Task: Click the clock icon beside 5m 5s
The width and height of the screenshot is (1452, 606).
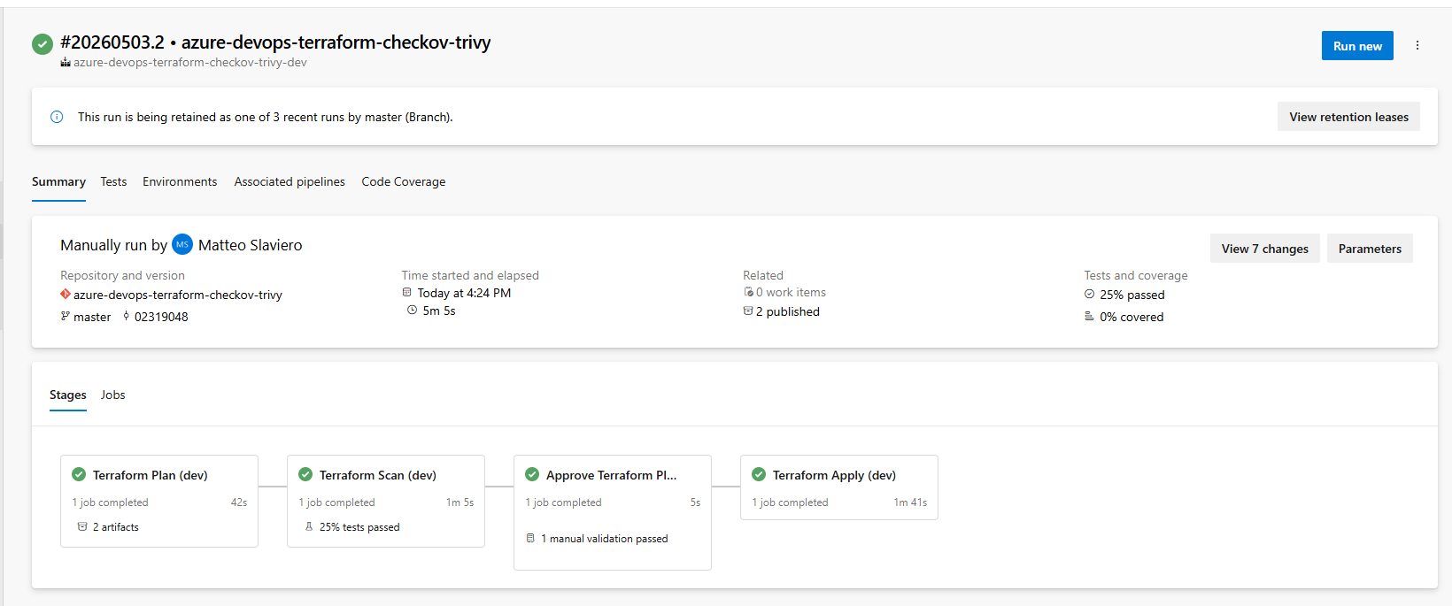Action: point(412,310)
